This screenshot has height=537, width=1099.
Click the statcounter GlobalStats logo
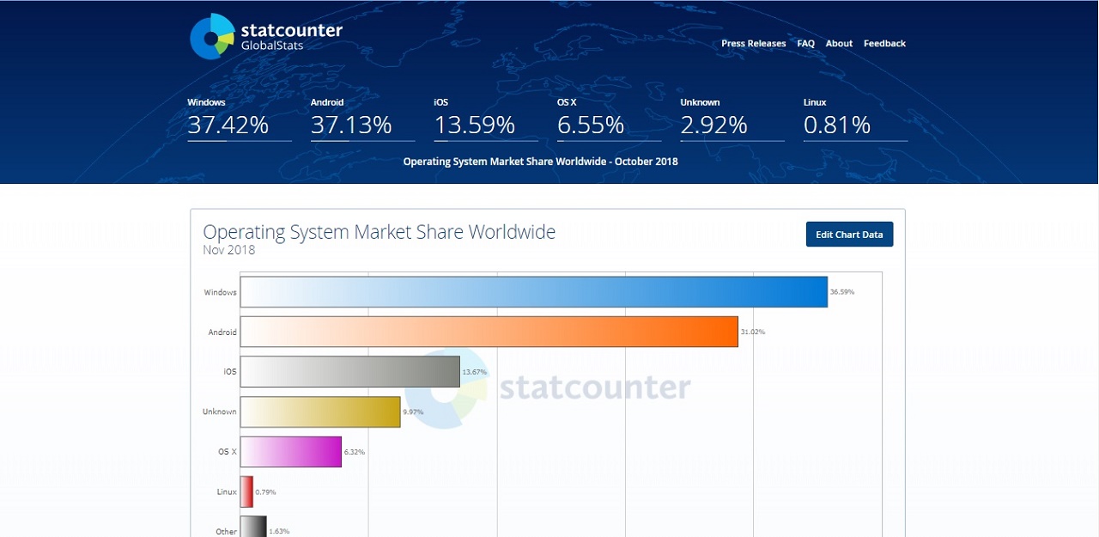(266, 37)
